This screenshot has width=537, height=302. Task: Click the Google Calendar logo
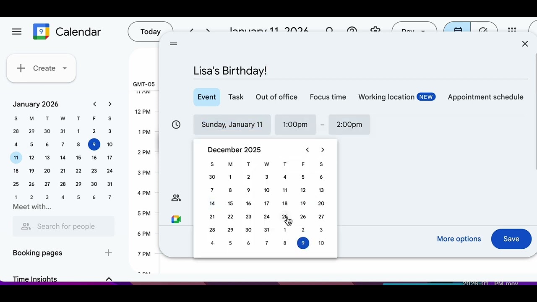pyautogui.click(x=41, y=32)
